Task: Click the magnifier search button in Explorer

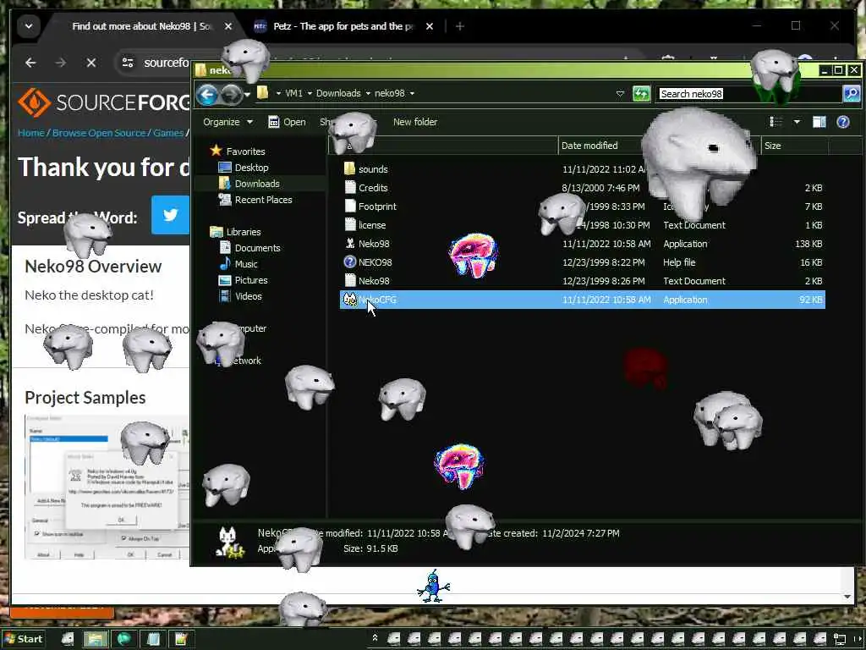Action: tap(851, 93)
